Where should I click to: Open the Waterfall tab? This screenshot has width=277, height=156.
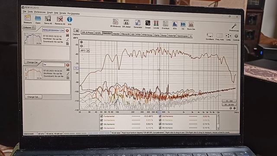click(172, 36)
